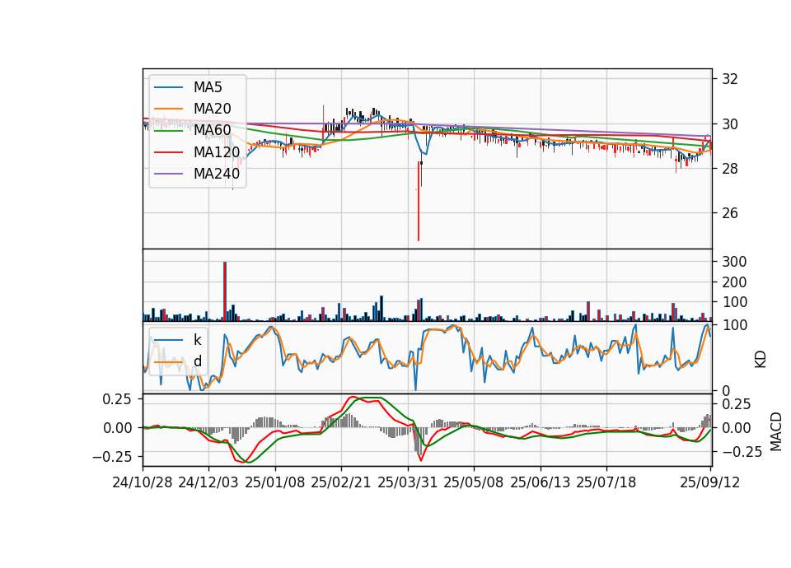Click the 0 tick on KD axis
The width and height of the screenshot is (791, 568).
(727, 390)
